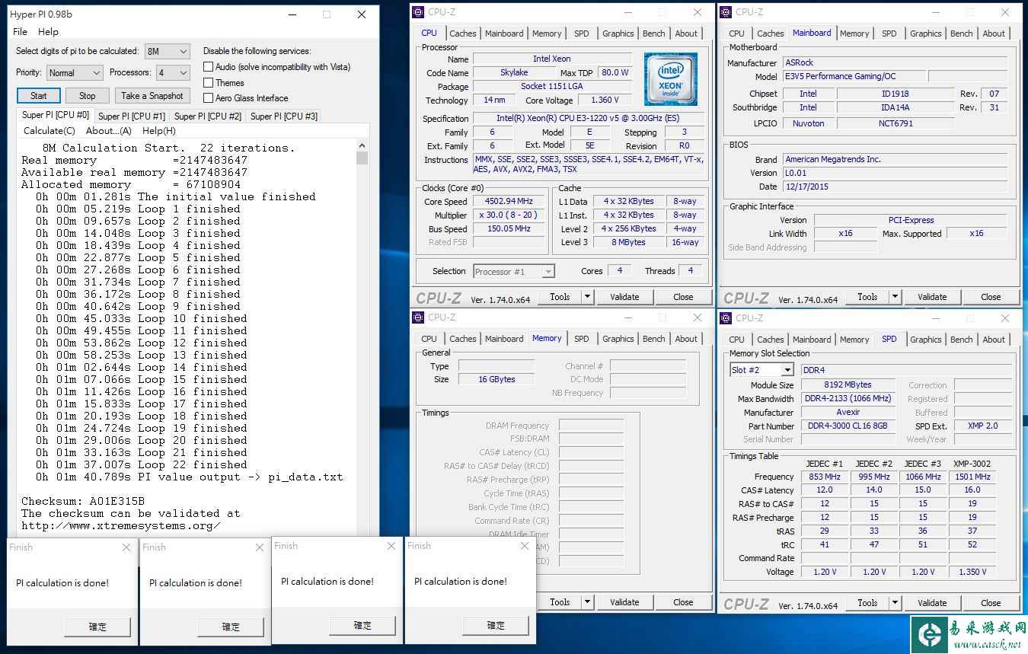1028x654 pixels.
Task: Open Tools dropdown arrow in SPD window
Action: point(895,603)
